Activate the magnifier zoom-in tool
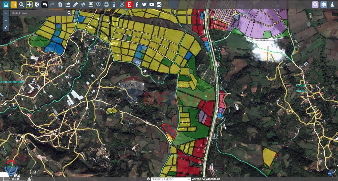The image size is (338, 181). tap(21, 4)
